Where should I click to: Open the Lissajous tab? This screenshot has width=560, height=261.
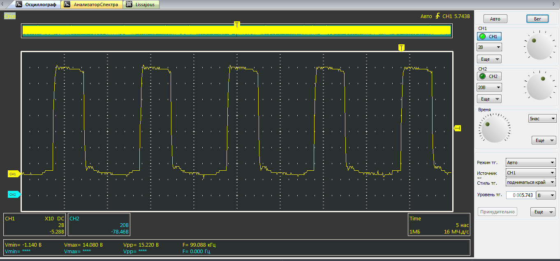142,5
